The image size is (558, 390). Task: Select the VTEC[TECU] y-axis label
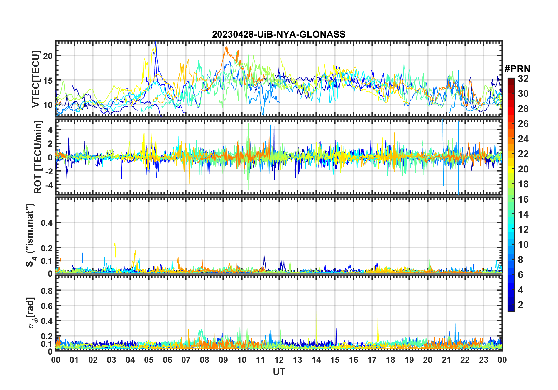pyautogui.click(x=36, y=79)
